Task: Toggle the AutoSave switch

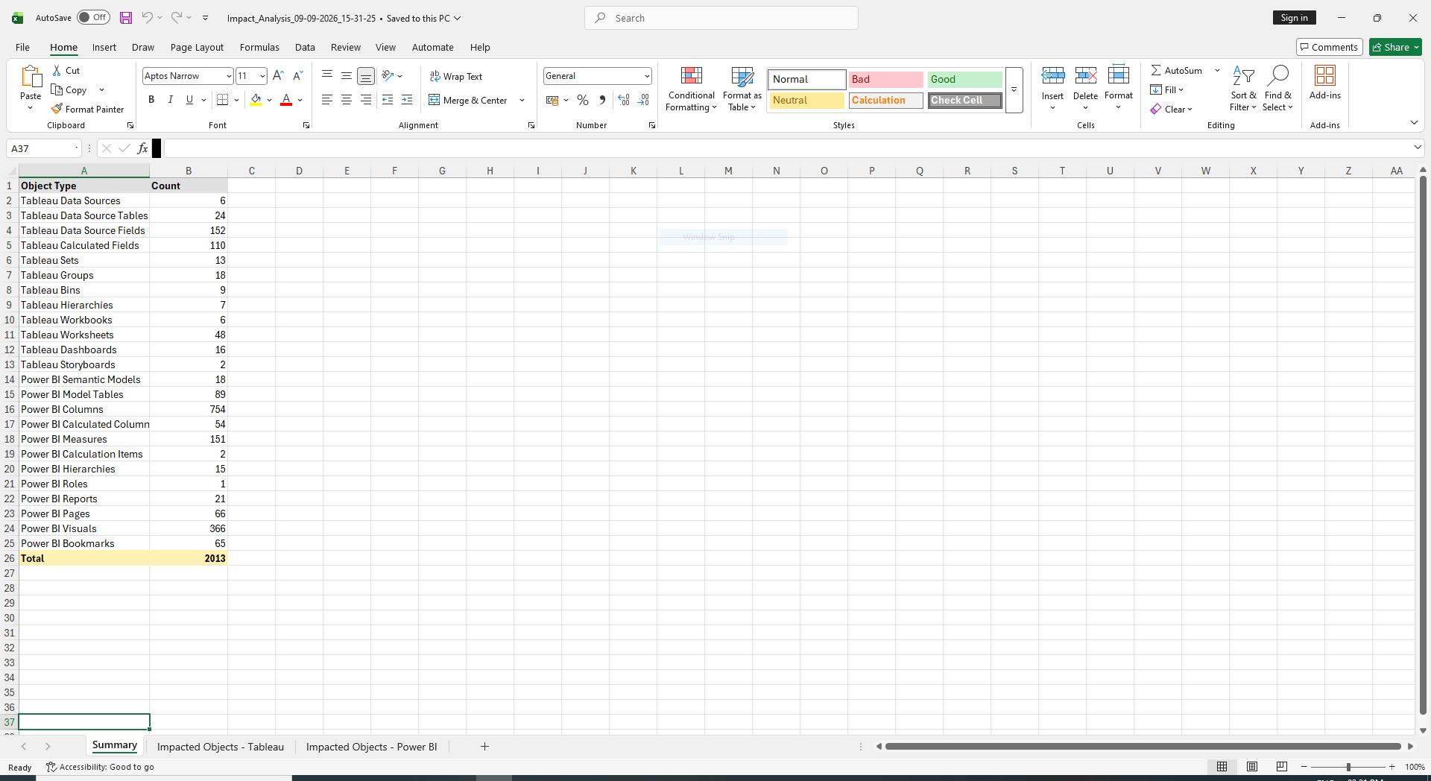Action: click(x=93, y=18)
